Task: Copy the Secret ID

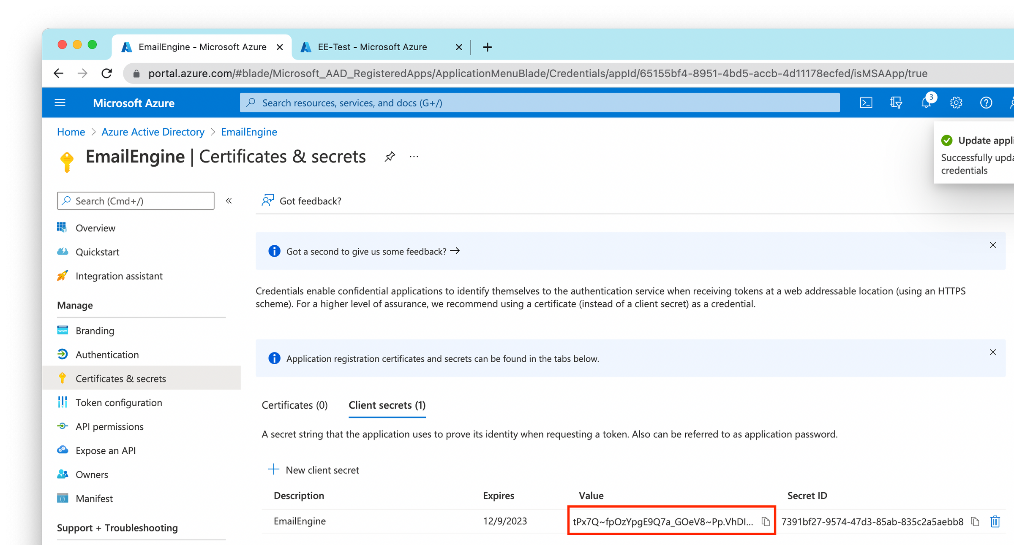Action: coord(975,521)
